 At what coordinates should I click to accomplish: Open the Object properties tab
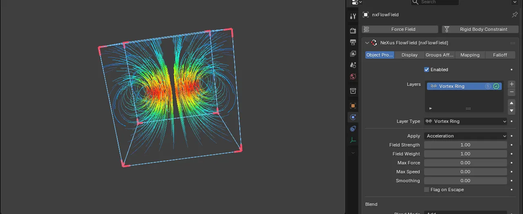(x=353, y=106)
